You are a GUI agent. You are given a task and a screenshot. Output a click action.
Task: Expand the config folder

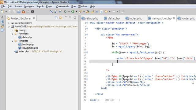(13, 30)
